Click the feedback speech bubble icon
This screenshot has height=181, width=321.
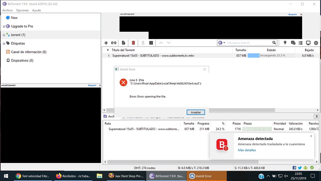(293, 43)
